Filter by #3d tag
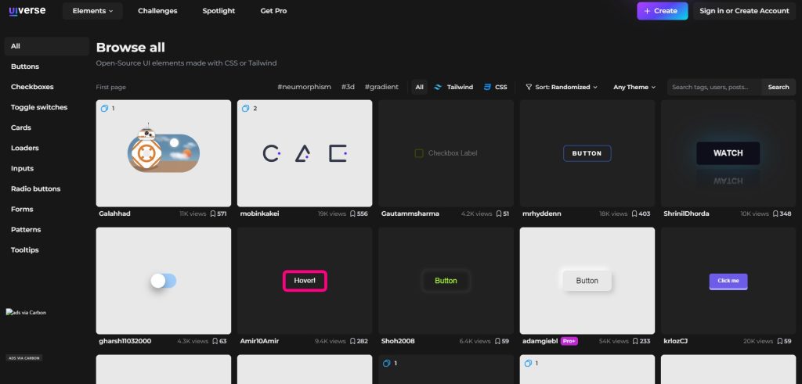 348,88
